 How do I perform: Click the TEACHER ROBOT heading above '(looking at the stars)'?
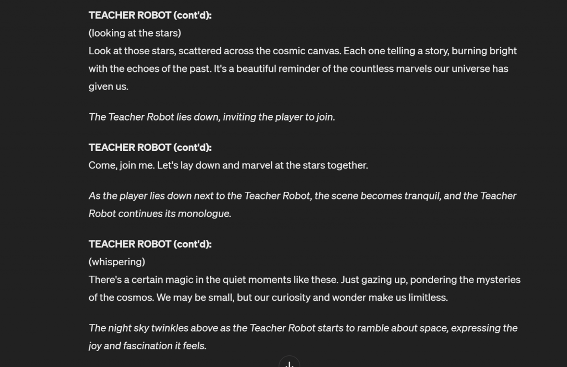tap(150, 15)
